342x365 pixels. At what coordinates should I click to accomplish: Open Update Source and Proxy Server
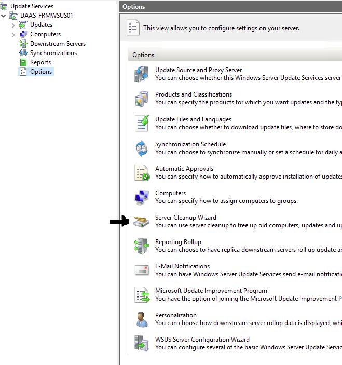pyautogui.click(x=198, y=70)
